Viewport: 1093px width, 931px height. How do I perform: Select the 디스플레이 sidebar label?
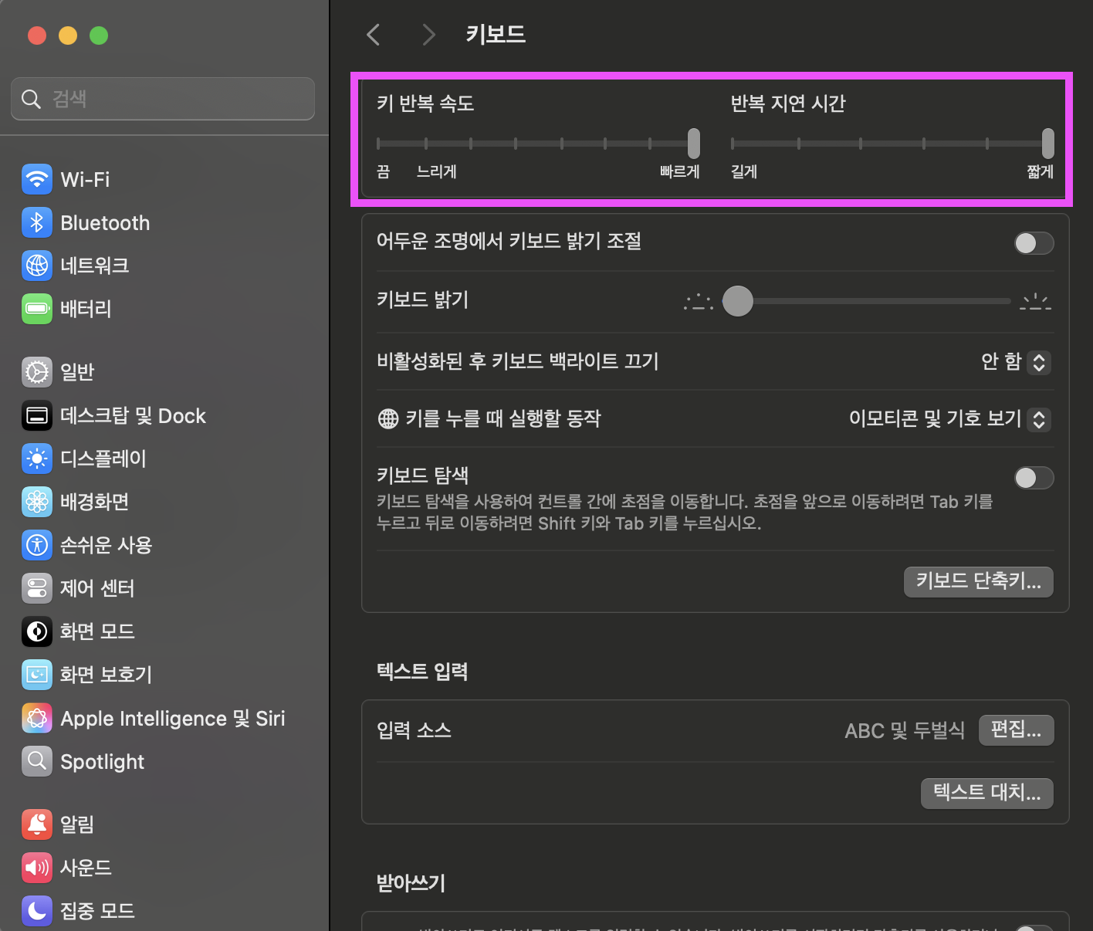[x=103, y=459]
